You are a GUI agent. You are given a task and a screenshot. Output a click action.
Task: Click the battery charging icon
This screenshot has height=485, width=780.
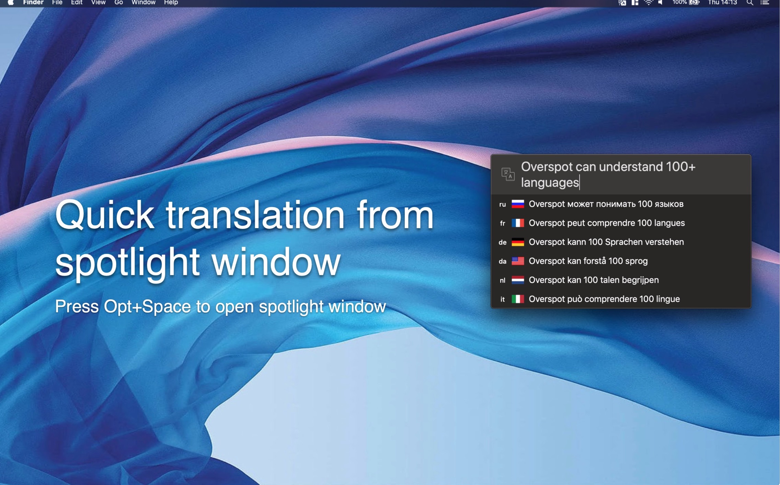coord(694,3)
